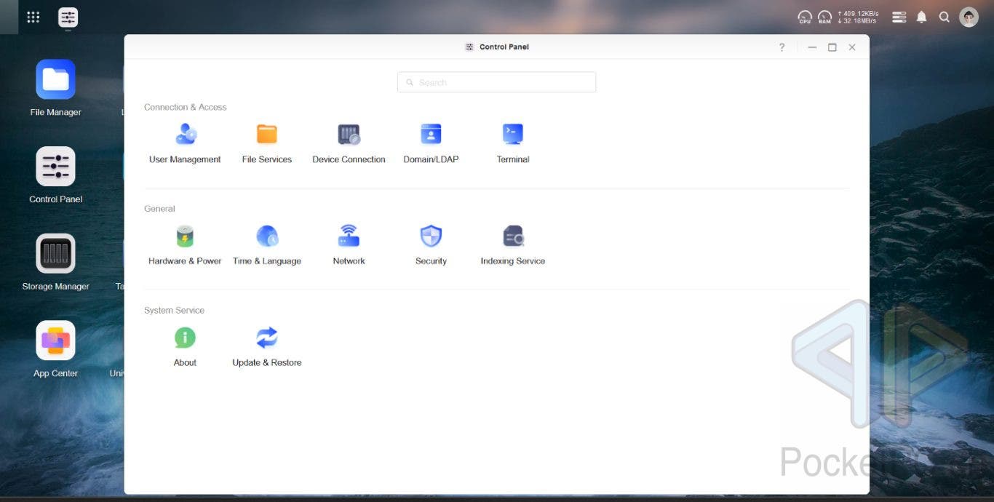
Task: Open Indexing Service settings
Action: click(513, 245)
